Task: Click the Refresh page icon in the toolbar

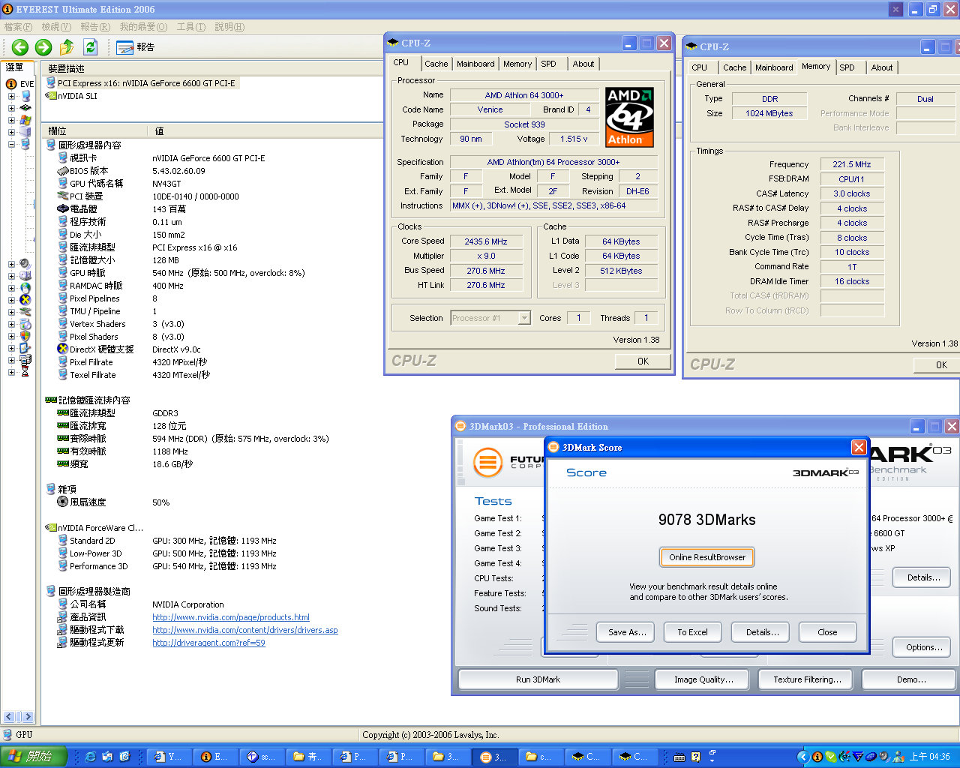Action: tap(90, 47)
